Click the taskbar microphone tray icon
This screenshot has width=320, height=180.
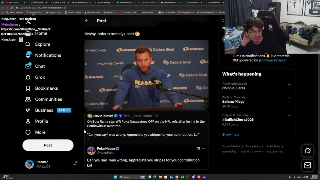tap(294, 177)
